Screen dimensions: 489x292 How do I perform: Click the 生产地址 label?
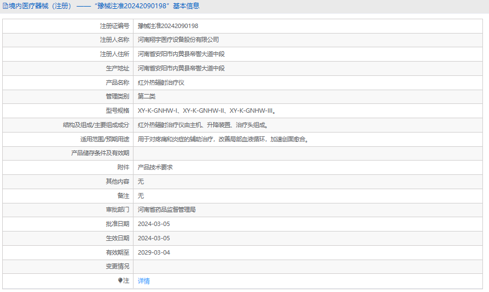(117, 68)
